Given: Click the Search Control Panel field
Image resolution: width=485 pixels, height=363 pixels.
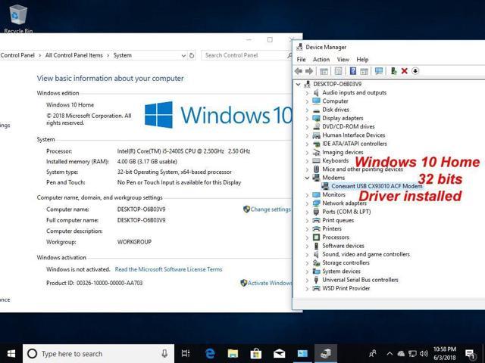Looking at the screenshot, I should point(242,55).
